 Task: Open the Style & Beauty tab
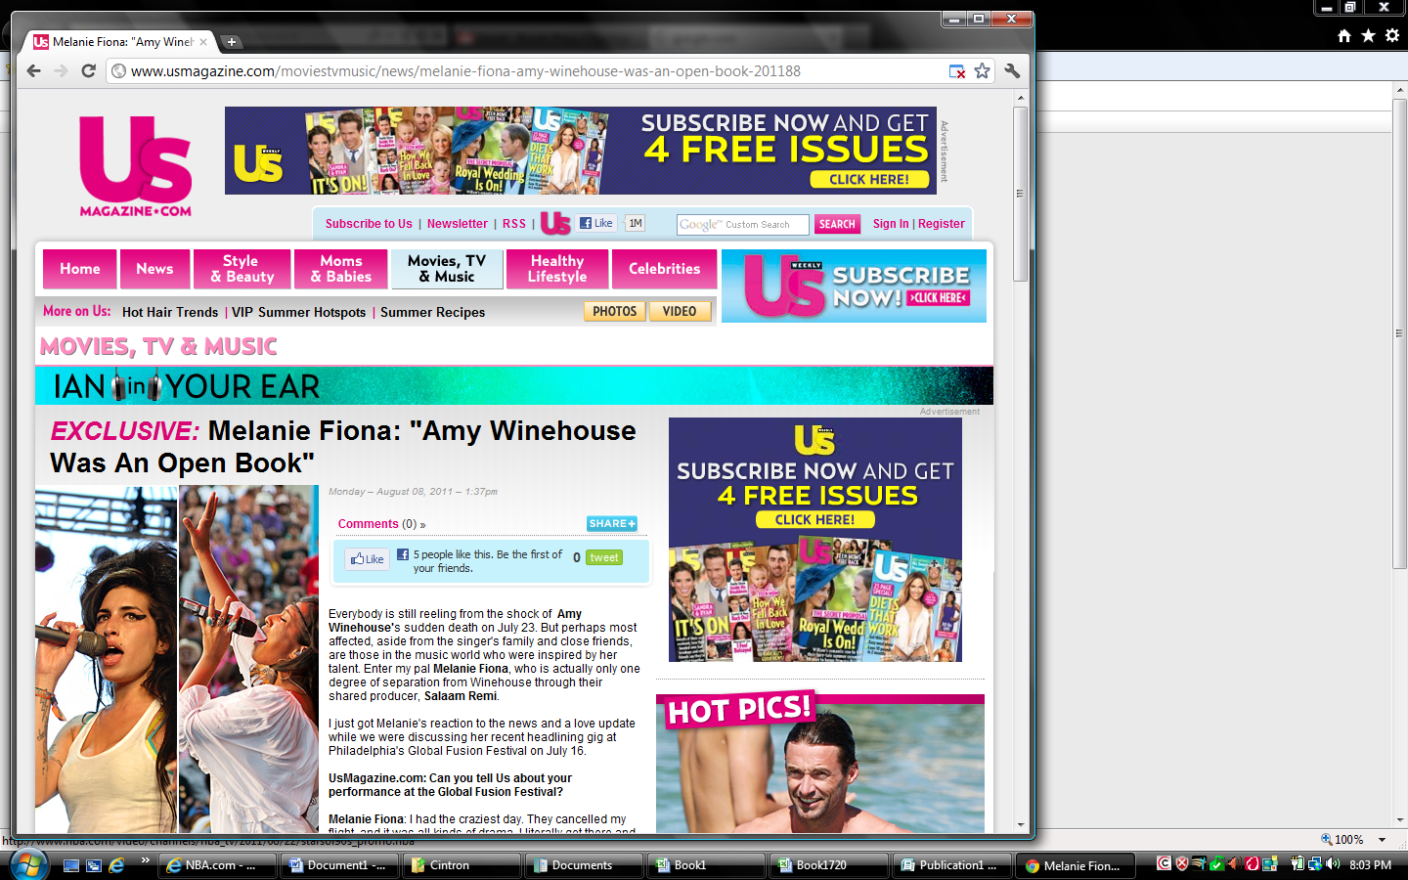coord(242,269)
